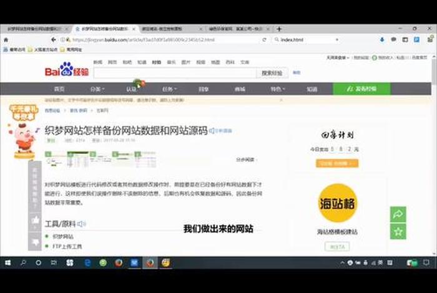Screen dimensions: 437x293
Task: Open step 1 thumbnail image
Action: click(x=56, y=160)
